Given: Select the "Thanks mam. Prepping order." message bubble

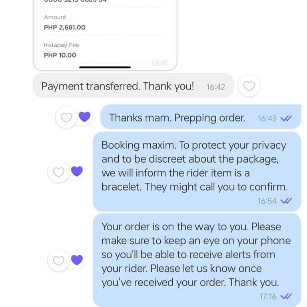Looking at the screenshot, I should pyautogui.click(x=201, y=117).
